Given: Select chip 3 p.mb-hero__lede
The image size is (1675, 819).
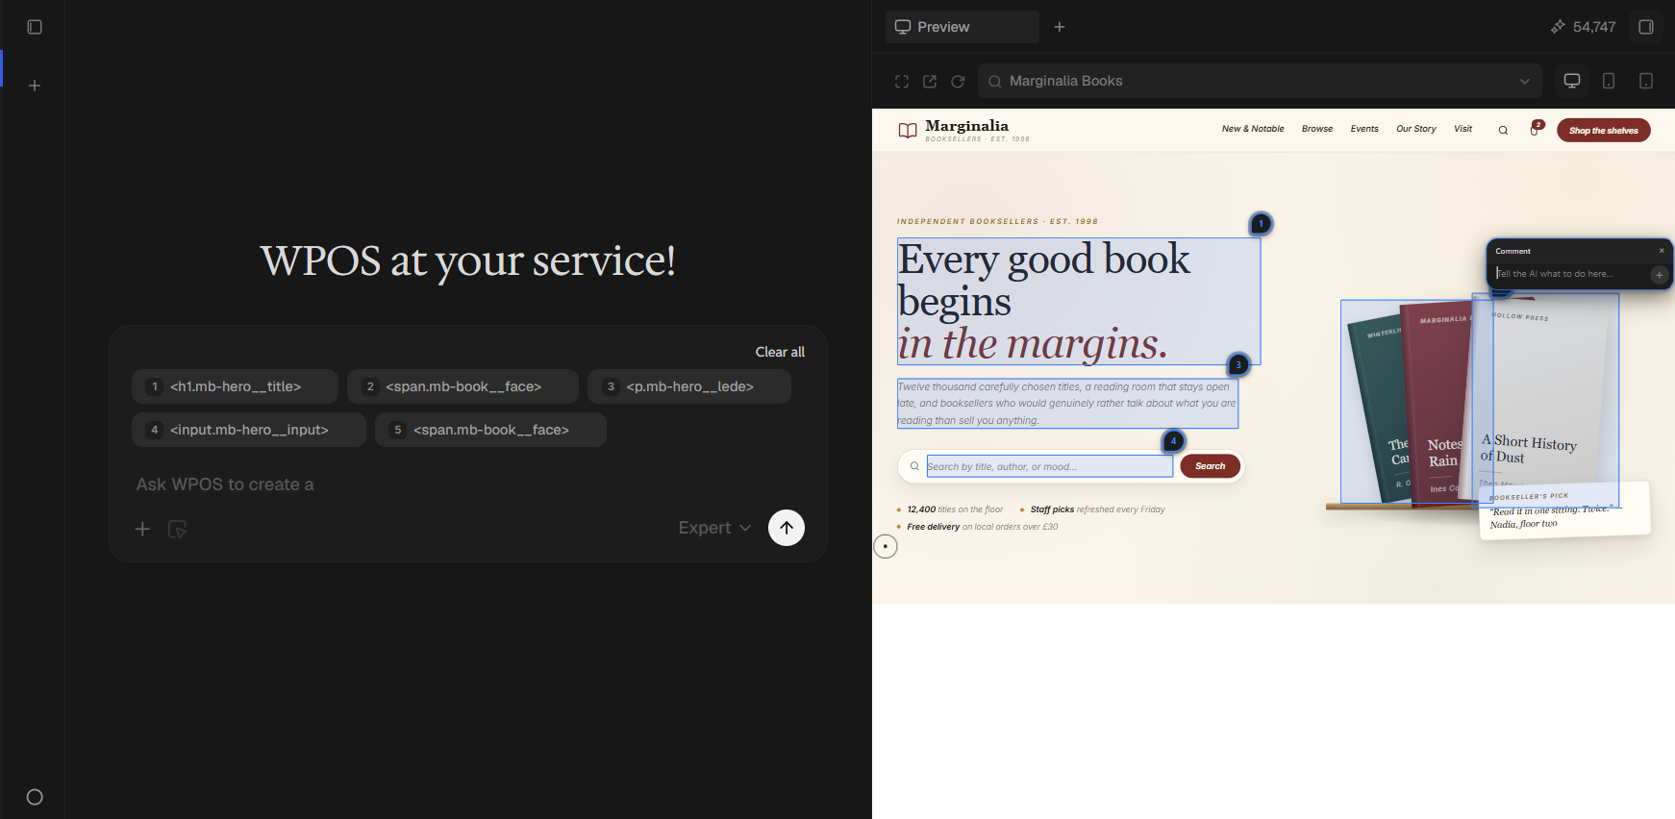Looking at the screenshot, I should (689, 386).
